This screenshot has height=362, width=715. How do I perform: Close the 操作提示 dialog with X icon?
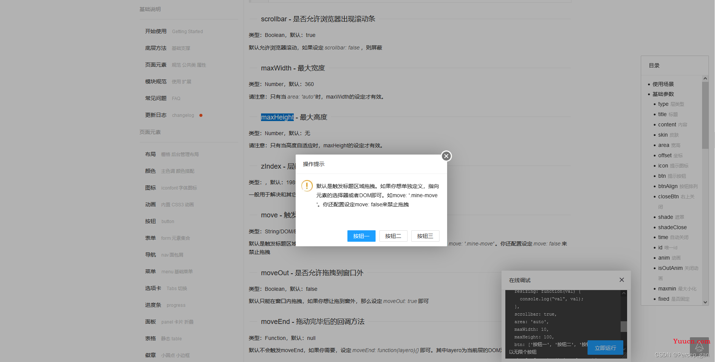(x=446, y=156)
